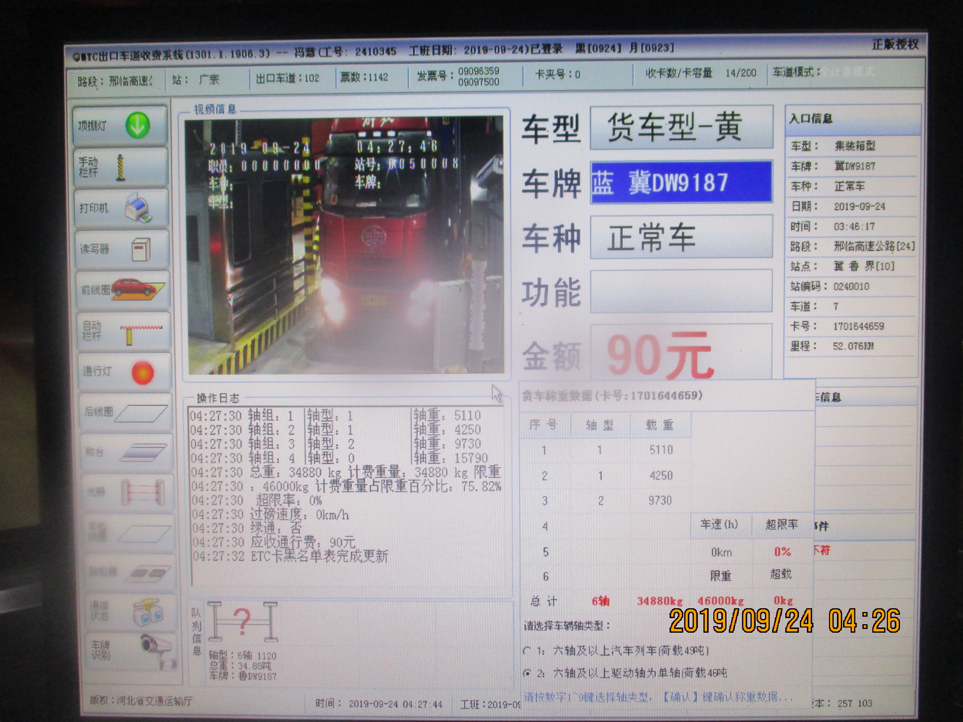Viewport: 963px width, 722px height.
Task: Click the axle diagram question-mark queue icon
Action: click(x=243, y=621)
